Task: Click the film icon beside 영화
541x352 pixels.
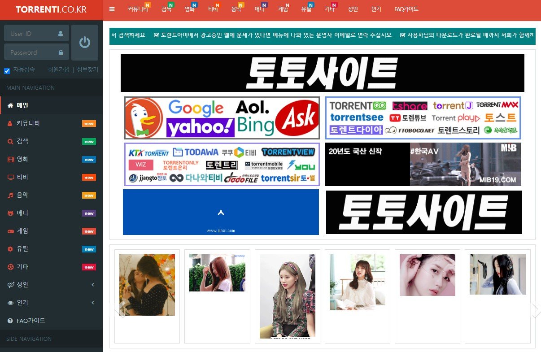Action: [10, 159]
